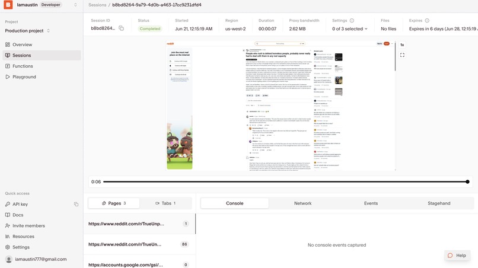Open the '0 of 3 selected' dropdown
This screenshot has height=268, width=478.
pyautogui.click(x=350, y=28)
